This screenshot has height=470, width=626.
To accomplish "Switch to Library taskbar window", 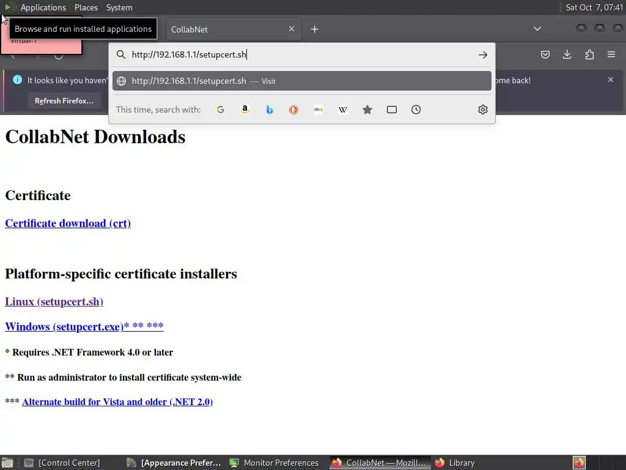I will (455, 463).
